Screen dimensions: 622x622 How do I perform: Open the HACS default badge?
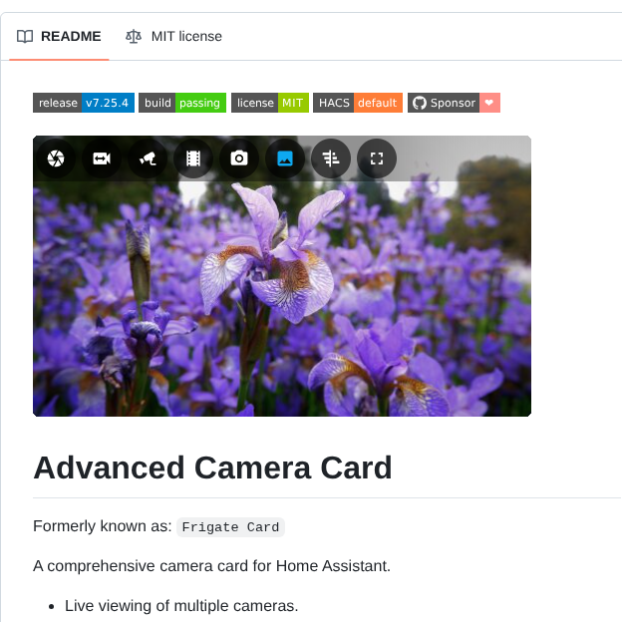point(358,103)
